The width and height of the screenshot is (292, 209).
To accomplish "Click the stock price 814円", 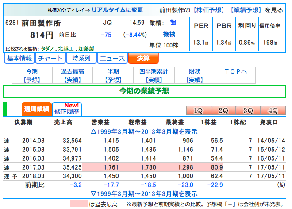I will coord(42,35).
